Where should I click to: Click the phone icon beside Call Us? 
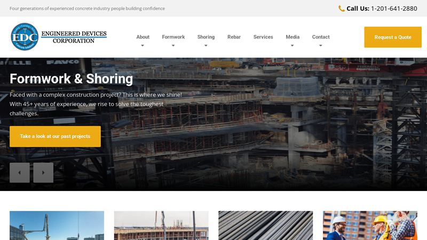pyautogui.click(x=341, y=9)
